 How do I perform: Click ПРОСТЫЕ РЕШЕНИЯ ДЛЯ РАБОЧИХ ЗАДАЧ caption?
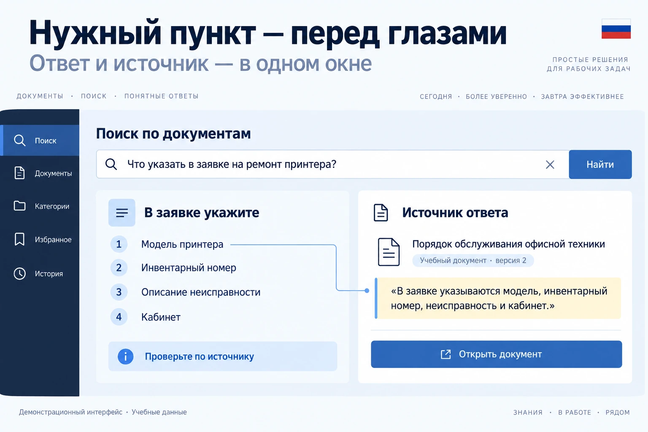tap(589, 64)
